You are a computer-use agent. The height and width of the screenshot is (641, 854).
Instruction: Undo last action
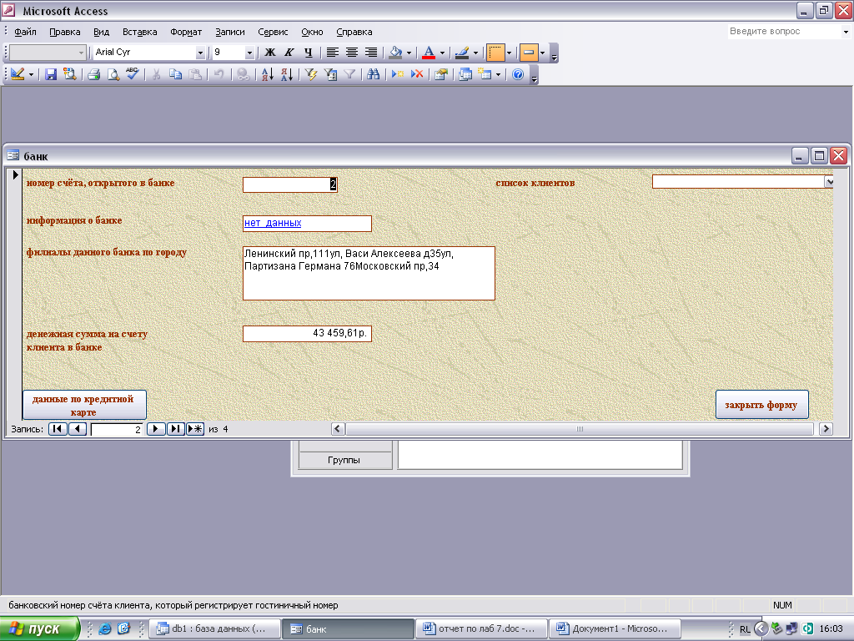(219, 74)
